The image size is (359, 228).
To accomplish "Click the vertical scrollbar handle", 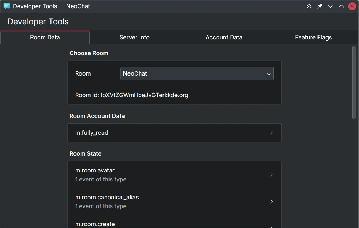I will coord(354,82).
